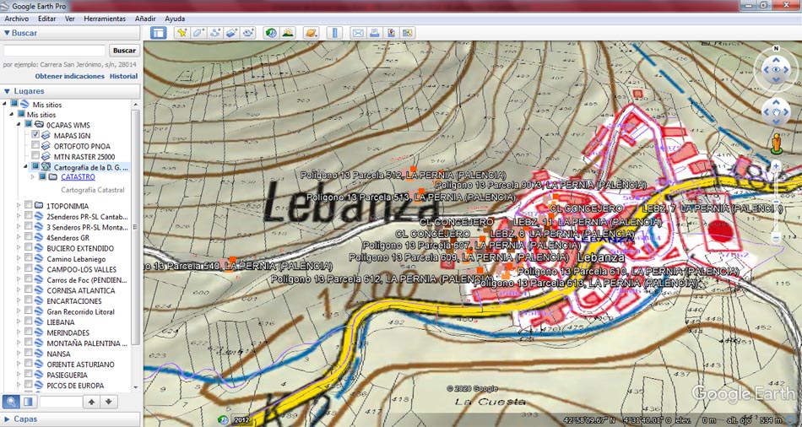This screenshot has height=427, width=802.
Task: Move the selected item up with arrow
Action: coord(91,402)
